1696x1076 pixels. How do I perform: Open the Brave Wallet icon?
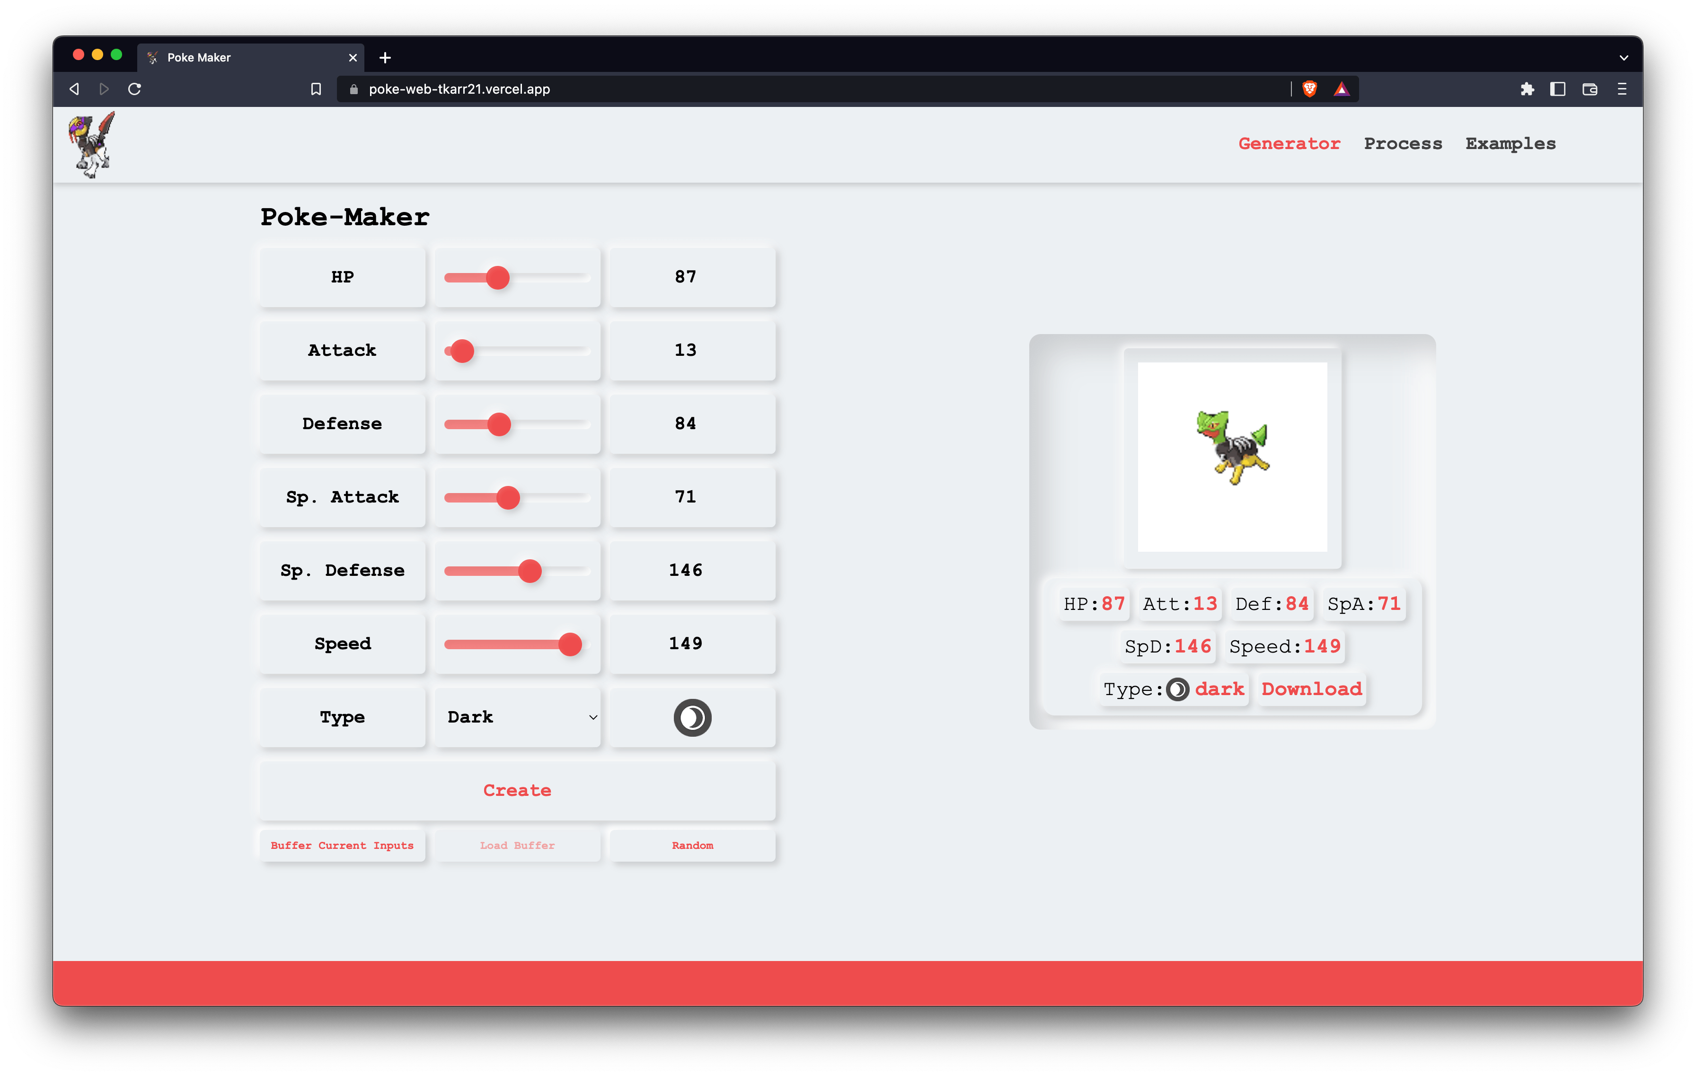[1590, 89]
